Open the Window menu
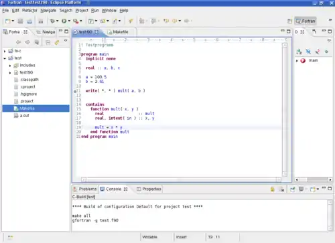This screenshot has width=335, height=243. pos(109,11)
